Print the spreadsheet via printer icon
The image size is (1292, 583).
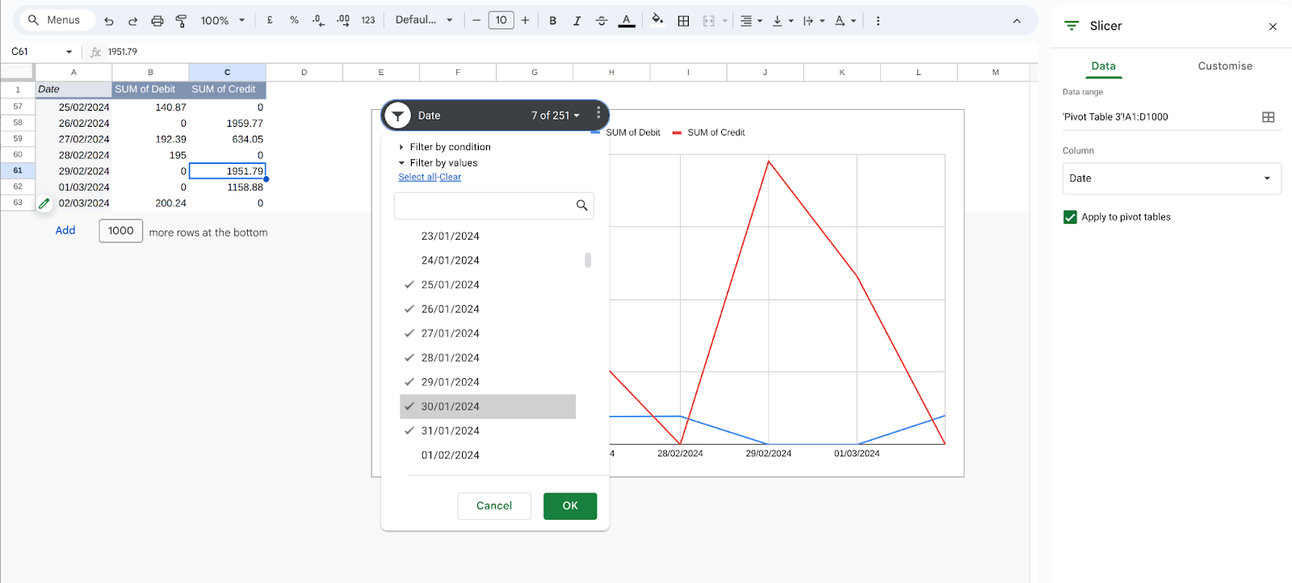157,21
